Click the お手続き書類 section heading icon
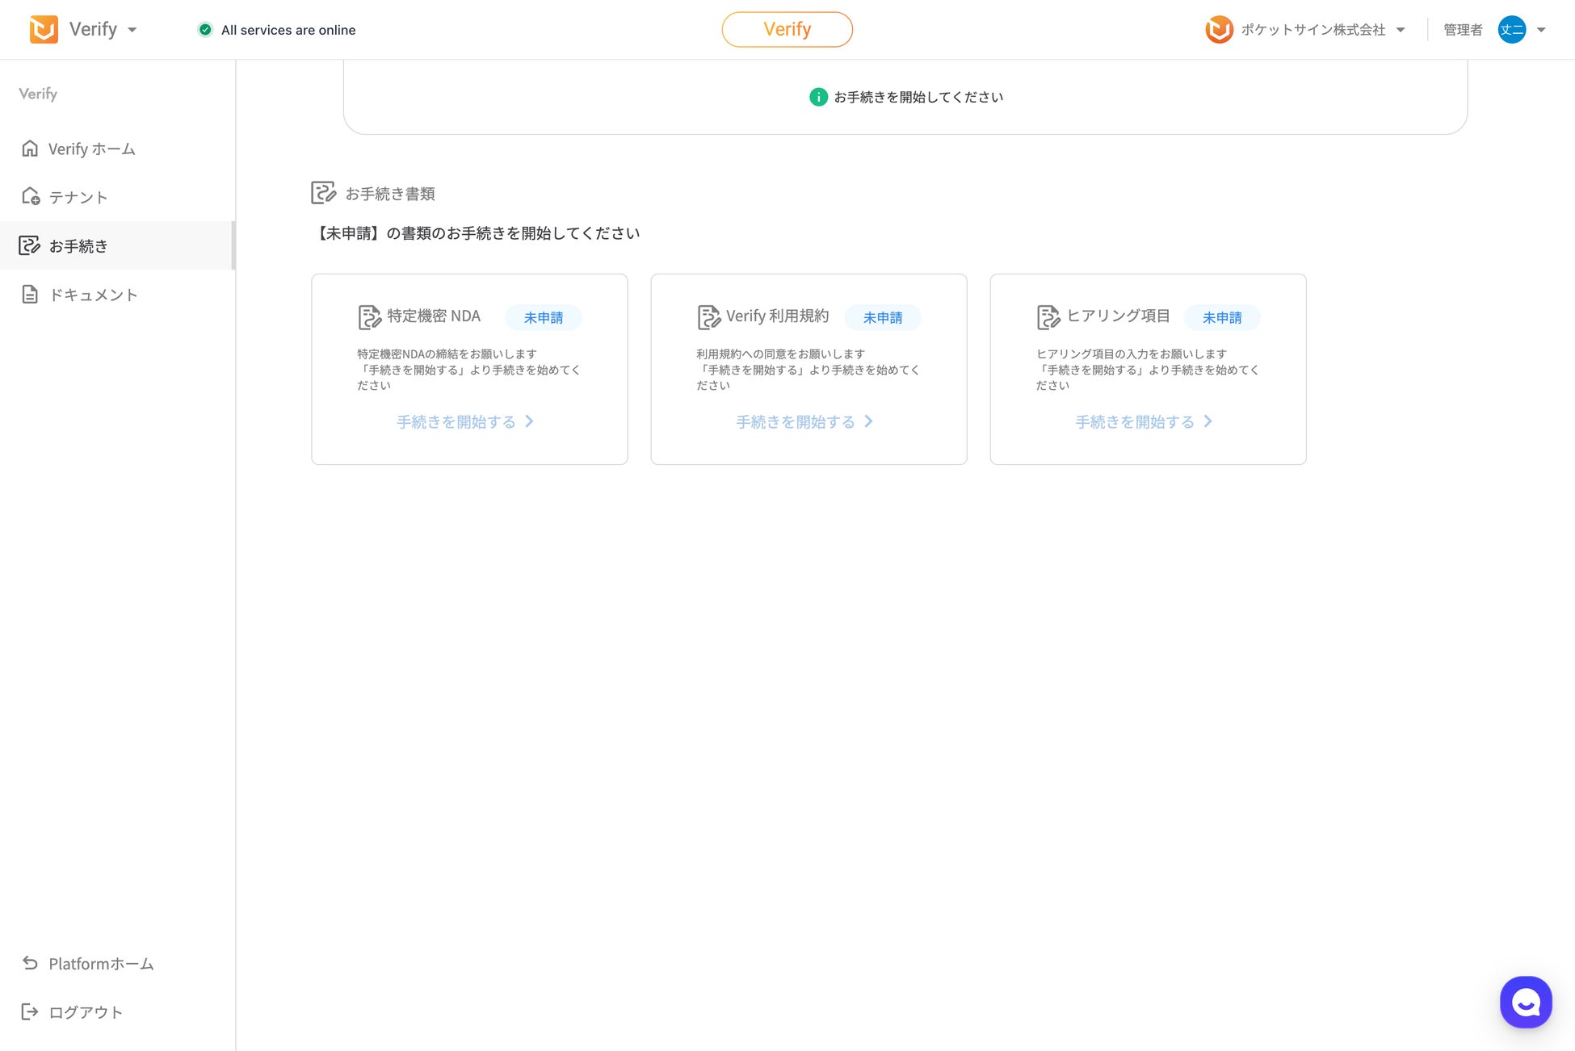 pyautogui.click(x=323, y=193)
